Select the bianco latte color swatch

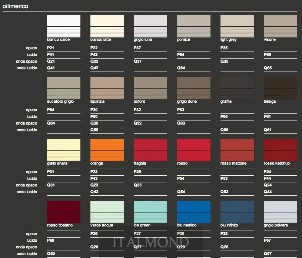coord(107,26)
